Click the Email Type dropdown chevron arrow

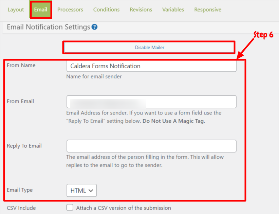pyautogui.click(x=91, y=191)
